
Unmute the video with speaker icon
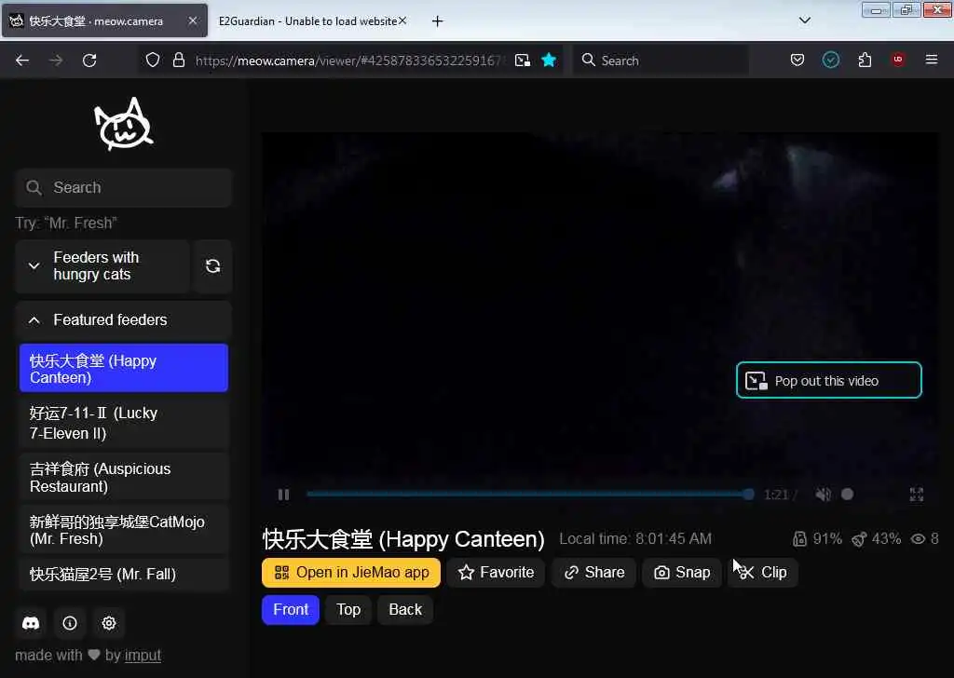tap(823, 495)
